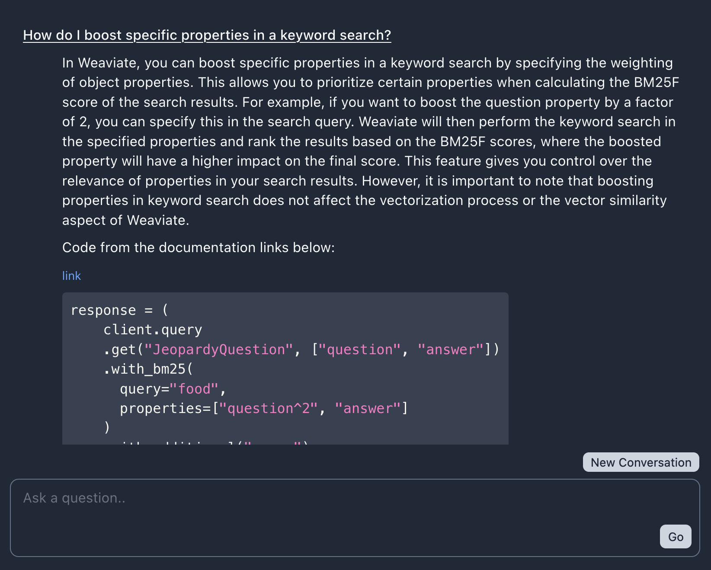711x570 pixels.
Task: Click the answer paragraph's first line about Weaviate
Action: click(367, 63)
